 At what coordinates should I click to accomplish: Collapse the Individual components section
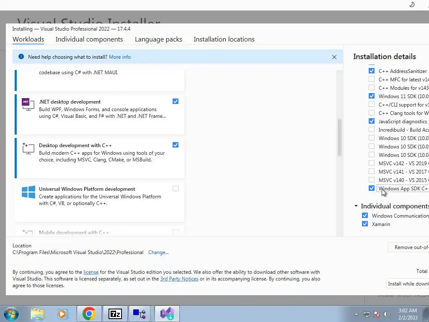[356, 205]
